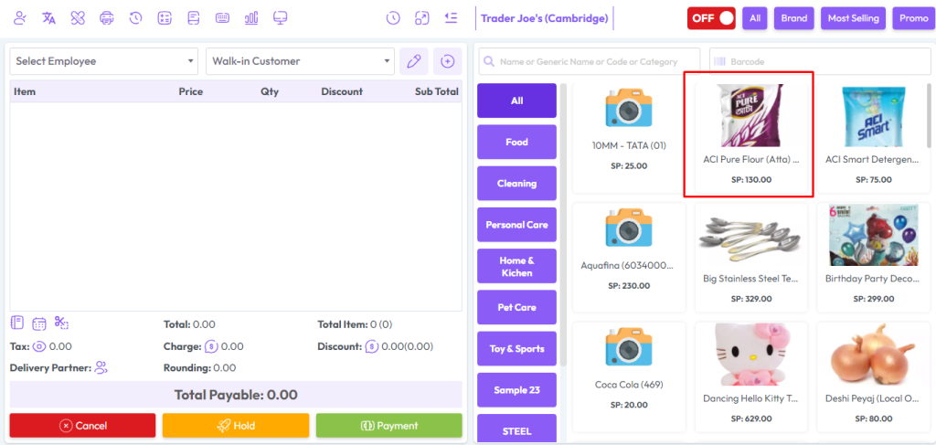Add ACI Pure Flour (Atta) product
Image resolution: width=936 pixels, height=445 pixels.
751,138
